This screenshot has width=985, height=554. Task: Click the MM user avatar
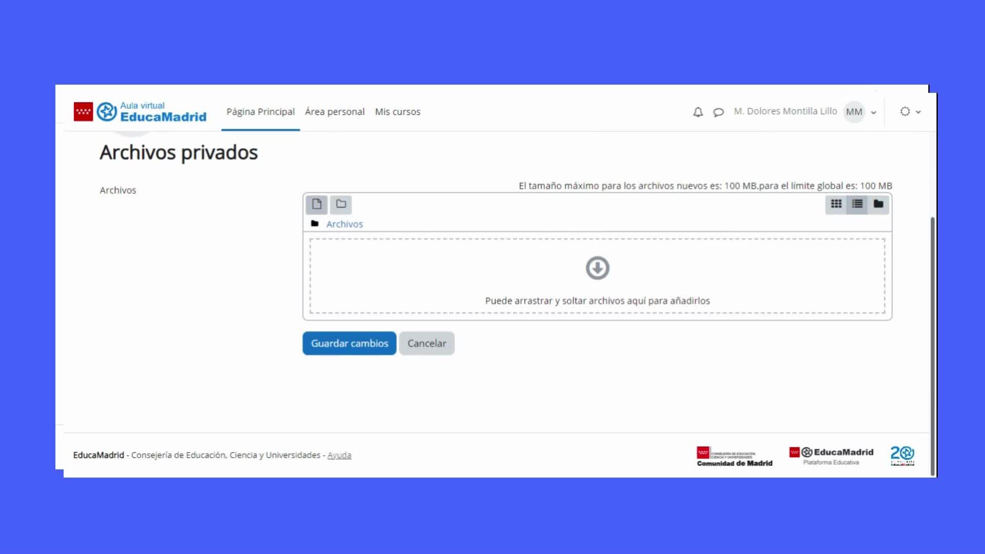pyautogui.click(x=854, y=112)
